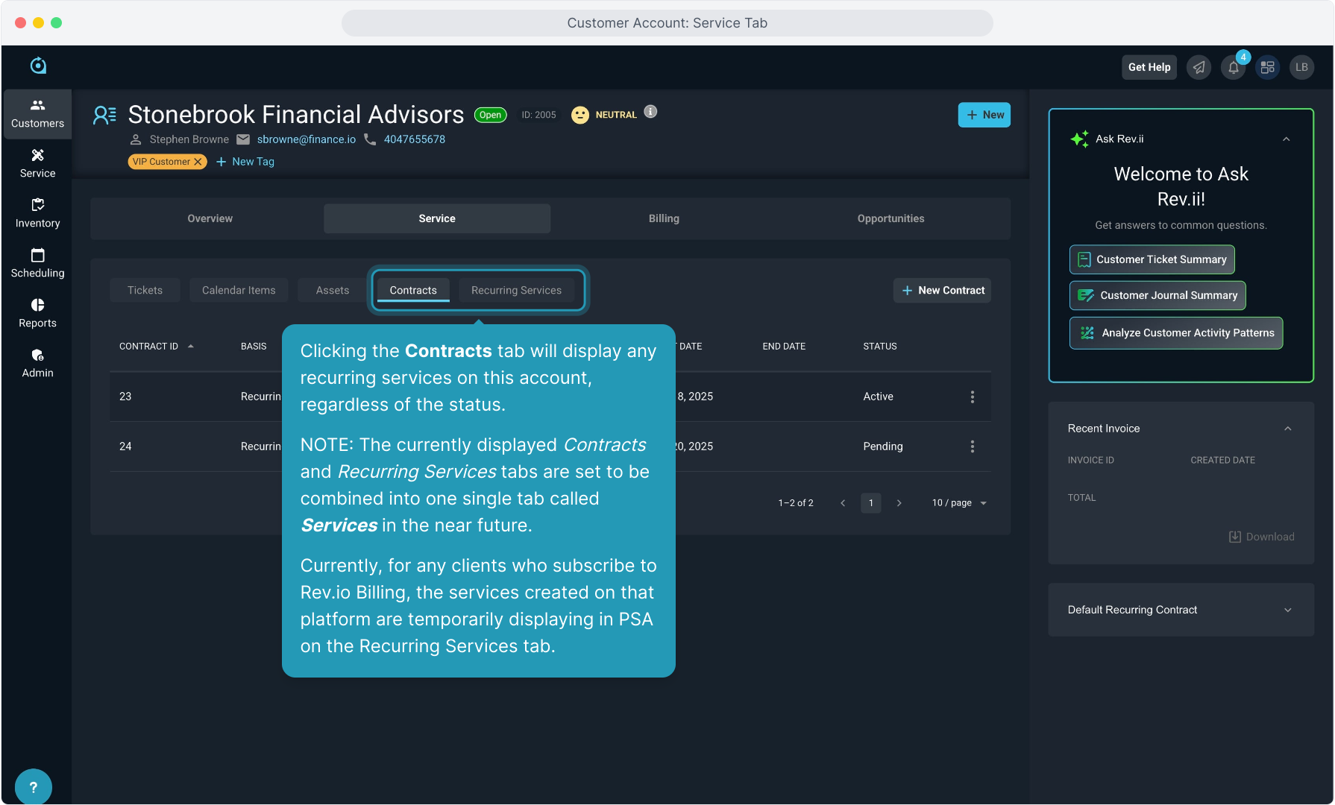Click the notifications bell icon
Screen dimensions: 1335x805
[x=1234, y=68]
